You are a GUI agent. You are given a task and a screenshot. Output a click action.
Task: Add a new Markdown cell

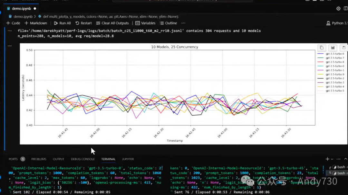36,23
